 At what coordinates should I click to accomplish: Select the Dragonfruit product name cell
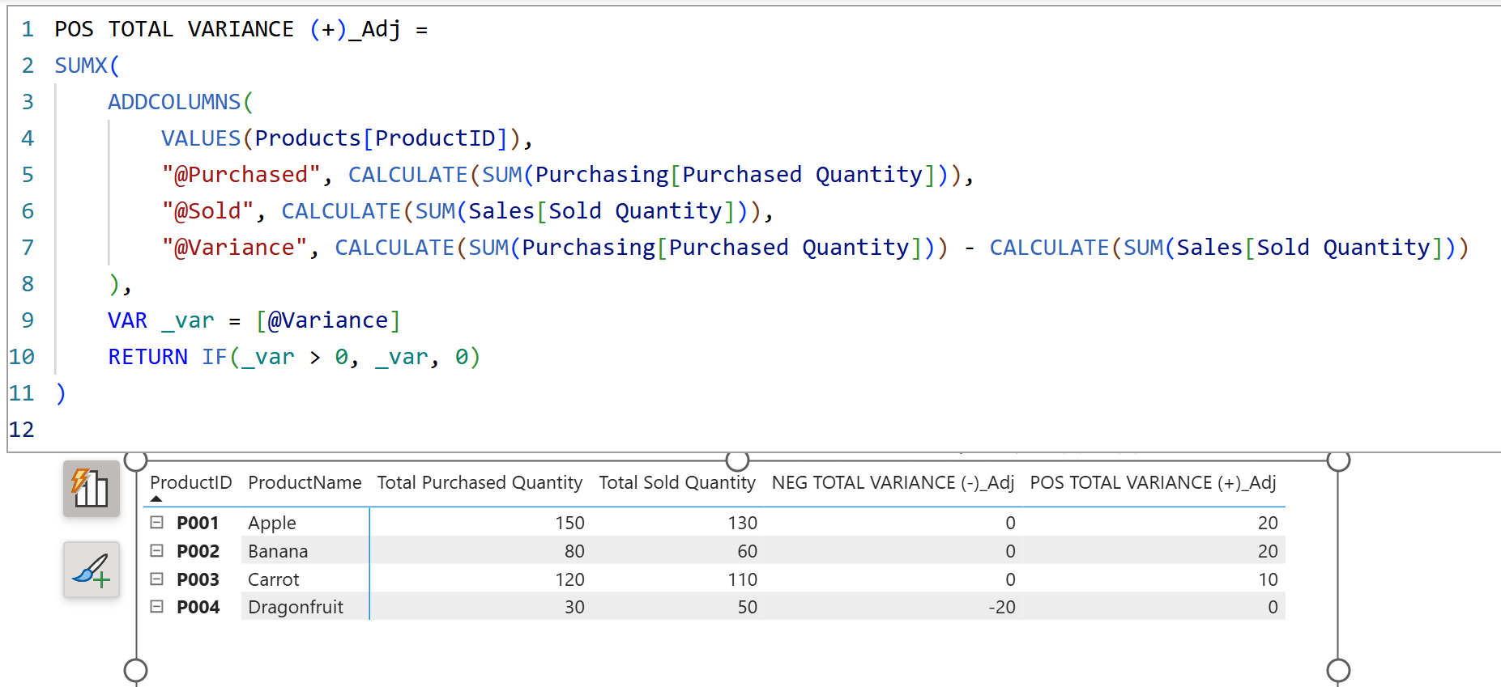coord(296,607)
